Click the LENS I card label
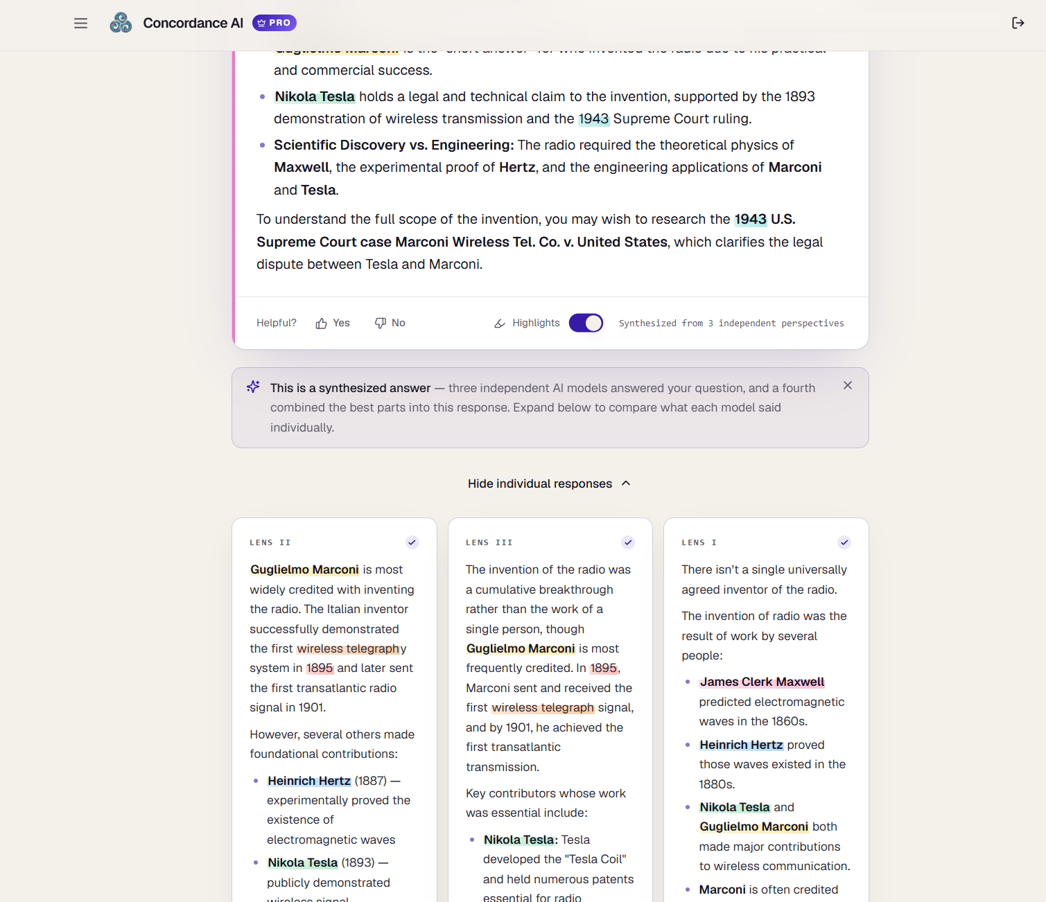Image resolution: width=1046 pixels, height=902 pixels. [x=699, y=542]
